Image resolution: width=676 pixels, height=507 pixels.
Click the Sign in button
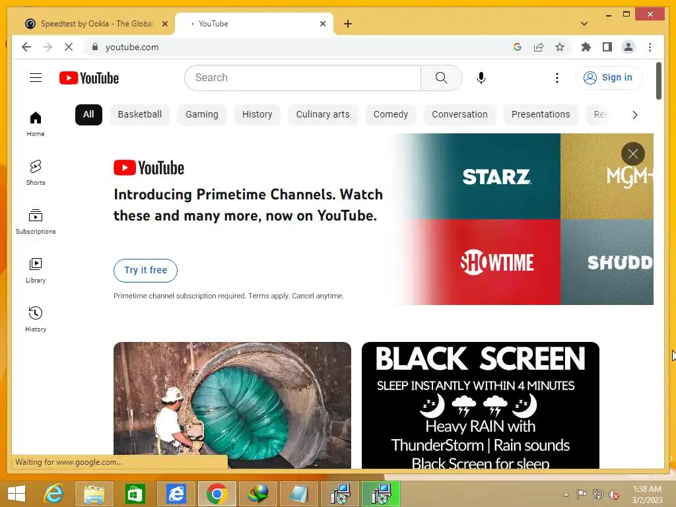(x=608, y=78)
